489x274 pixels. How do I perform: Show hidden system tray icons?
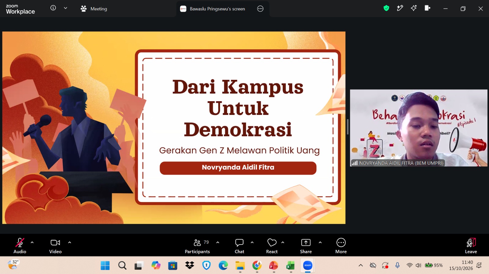tap(361, 265)
